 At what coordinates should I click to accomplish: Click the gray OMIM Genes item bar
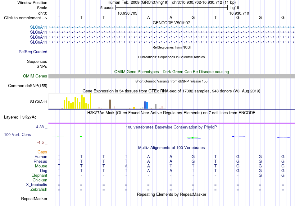pyautogui.click(x=171, y=76)
